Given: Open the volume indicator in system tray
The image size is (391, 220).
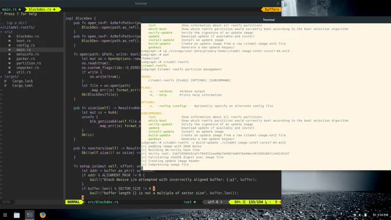Looking at the screenshot, I should 359,215.
